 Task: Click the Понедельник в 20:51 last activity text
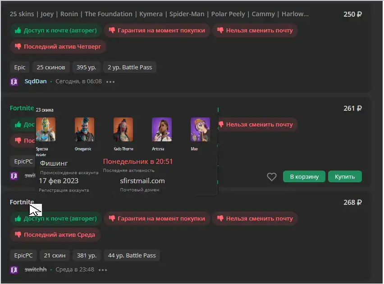click(x=138, y=162)
